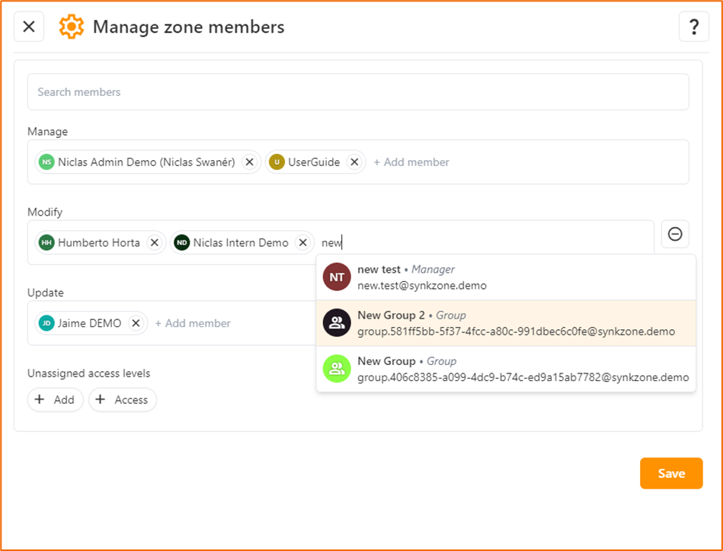Click the green New Group group avatar icon
This screenshot has width=723, height=551.
[337, 369]
